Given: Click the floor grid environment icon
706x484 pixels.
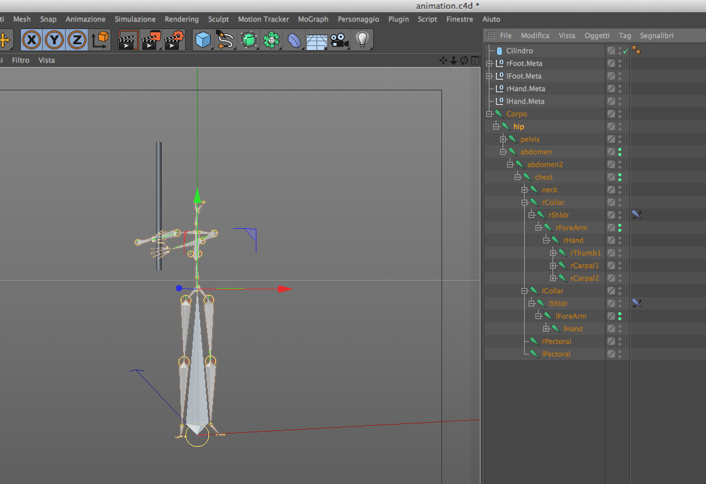Looking at the screenshot, I should pyautogui.click(x=316, y=40).
